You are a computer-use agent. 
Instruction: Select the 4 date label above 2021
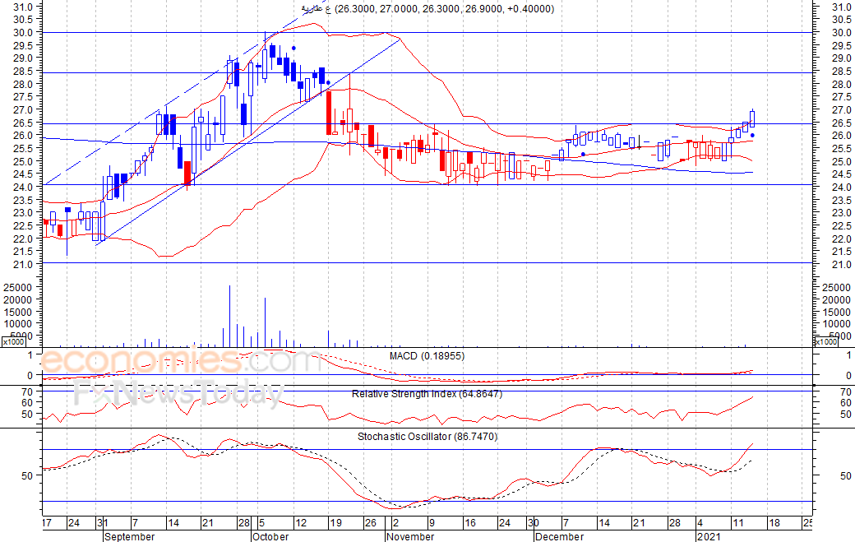(700, 523)
